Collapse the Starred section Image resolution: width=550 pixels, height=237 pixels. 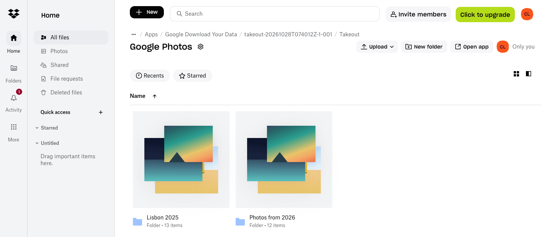37,128
